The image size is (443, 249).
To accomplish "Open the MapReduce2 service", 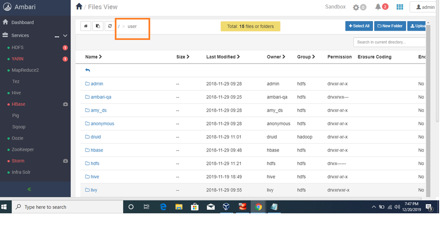I will click(x=25, y=70).
